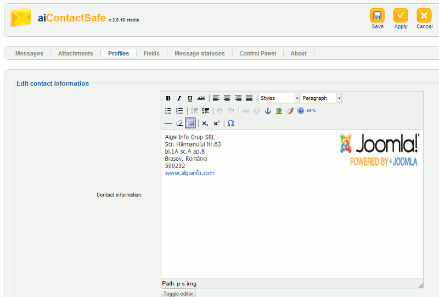The image size is (439, 297).
Task: Toggle underline formatting in editor
Action: tap(190, 98)
